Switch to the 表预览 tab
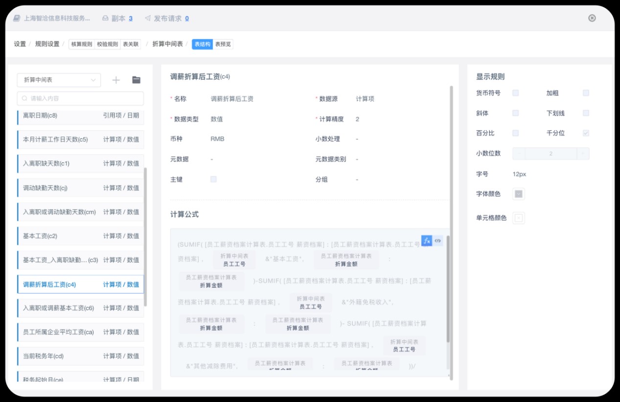620x402 pixels. 223,44
